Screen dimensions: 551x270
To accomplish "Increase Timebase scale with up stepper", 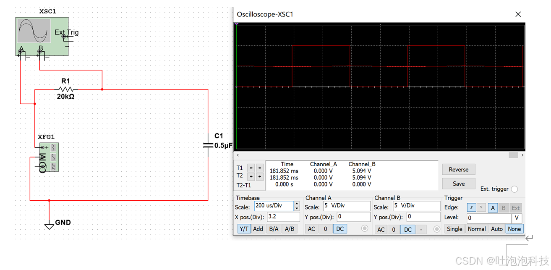I will (297, 204).
